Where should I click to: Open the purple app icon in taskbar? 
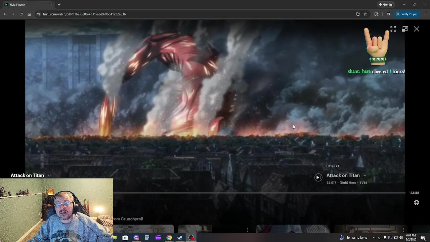pos(158,238)
